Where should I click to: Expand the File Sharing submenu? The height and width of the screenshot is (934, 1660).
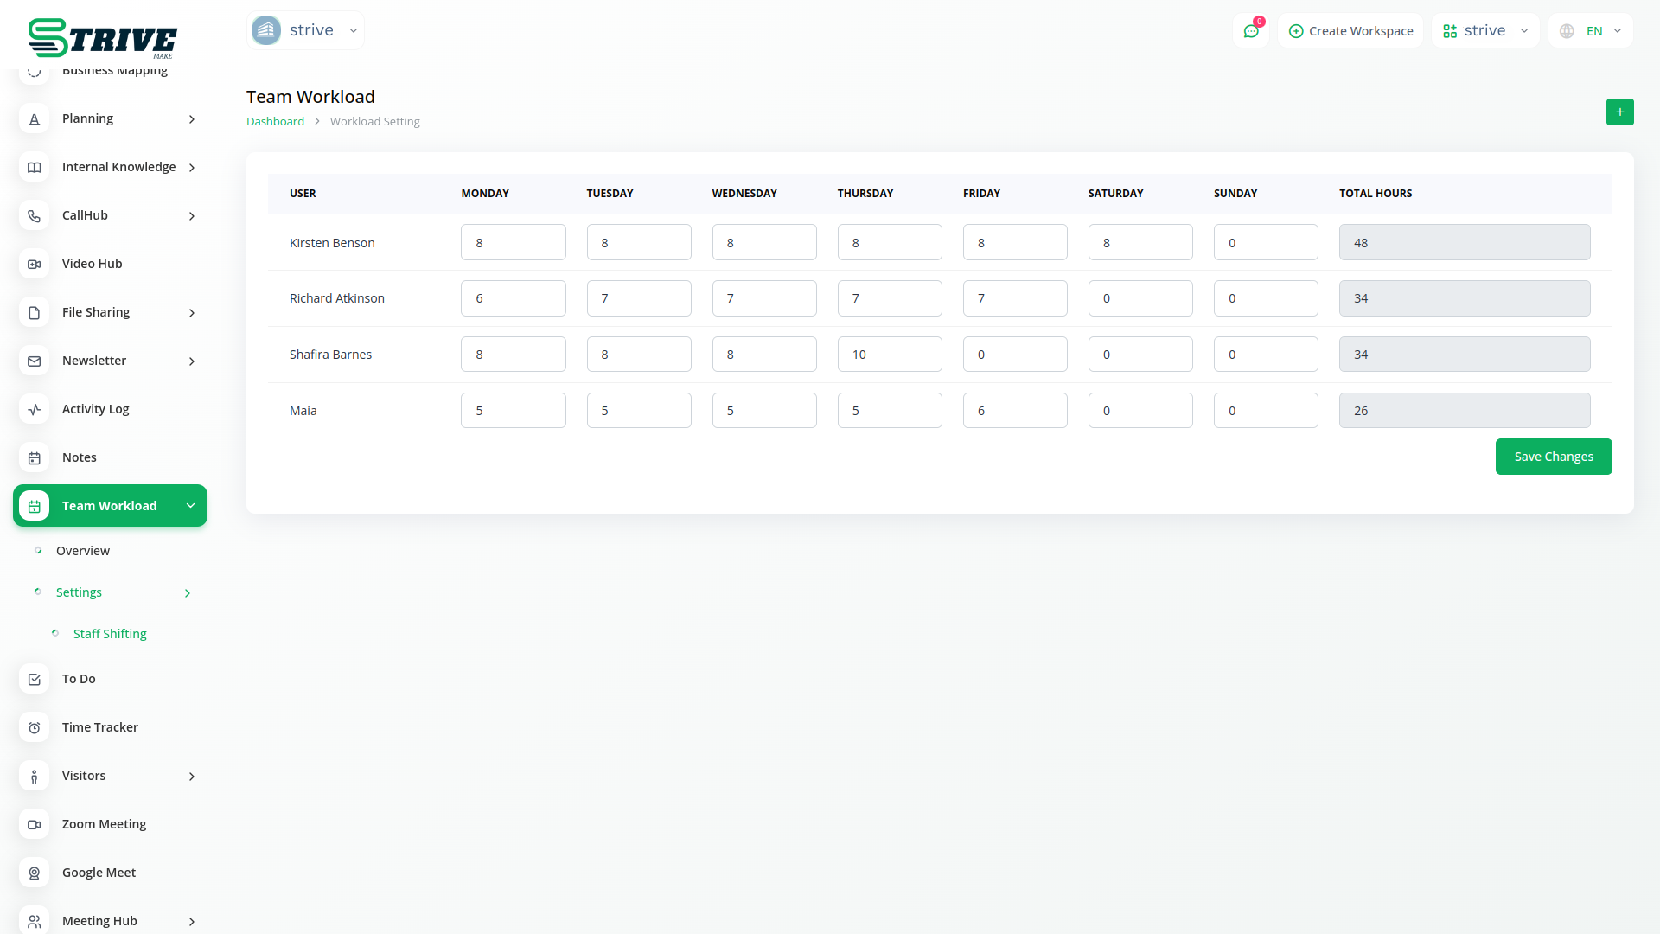pos(192,313)
